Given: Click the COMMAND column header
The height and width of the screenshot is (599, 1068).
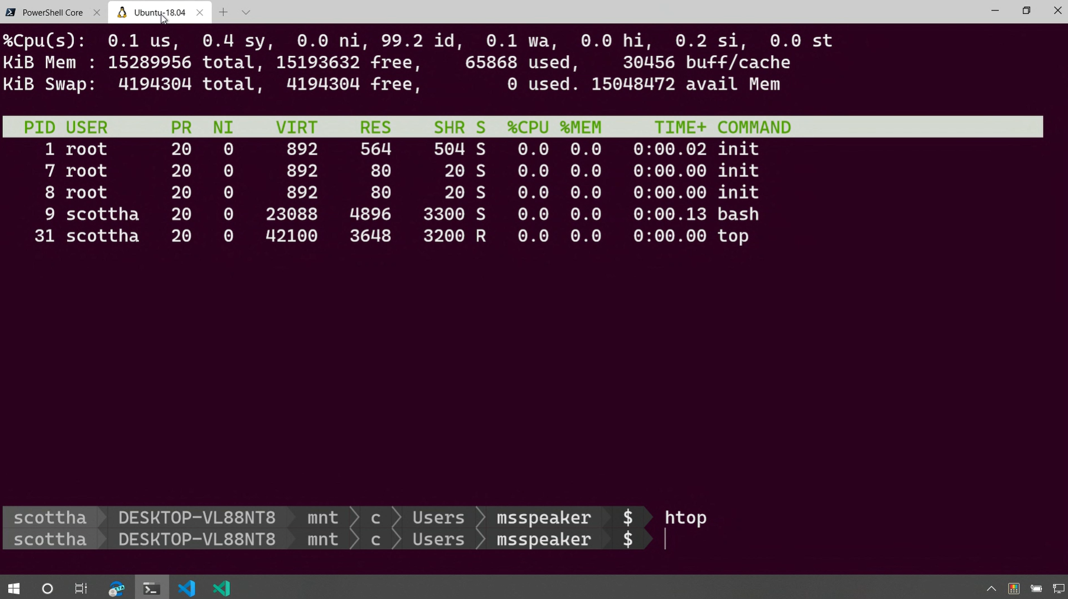Looking at the screenshot, I should point(754,127).
